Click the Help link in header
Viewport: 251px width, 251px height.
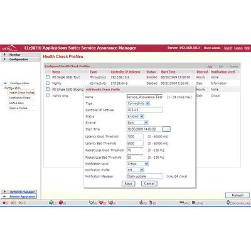click(x=247, y=48)
